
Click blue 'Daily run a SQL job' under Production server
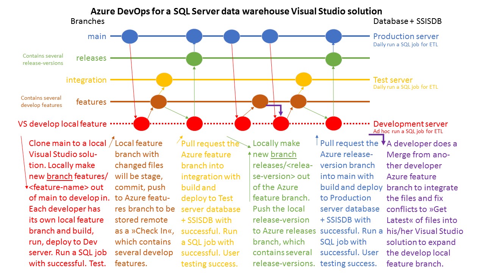pyautogui.click(x=394, y=44)
